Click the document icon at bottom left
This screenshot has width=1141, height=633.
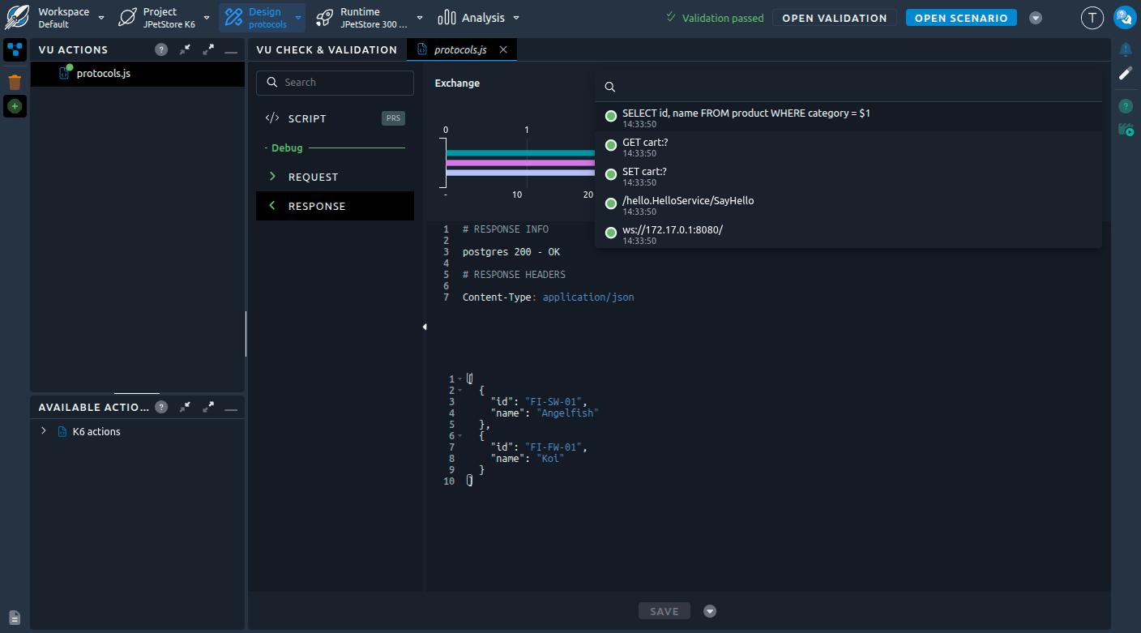[15, 618]
